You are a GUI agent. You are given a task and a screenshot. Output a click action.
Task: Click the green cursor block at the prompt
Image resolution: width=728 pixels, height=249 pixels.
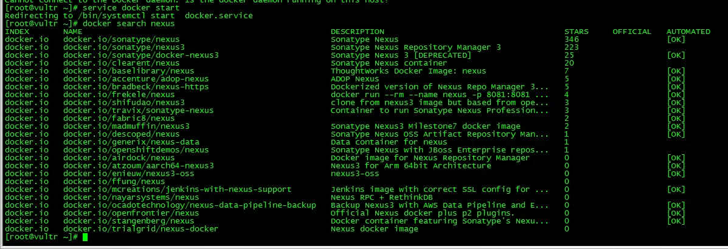[x=85, y=237]
